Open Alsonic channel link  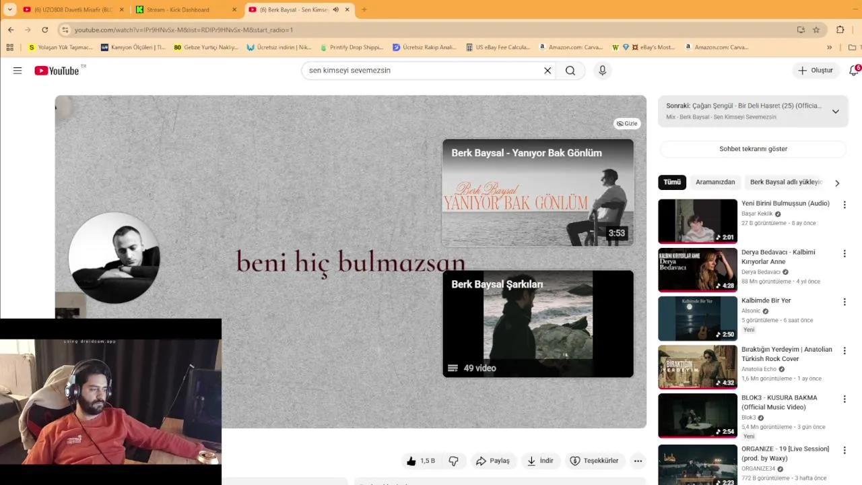[x=751, y=311]
